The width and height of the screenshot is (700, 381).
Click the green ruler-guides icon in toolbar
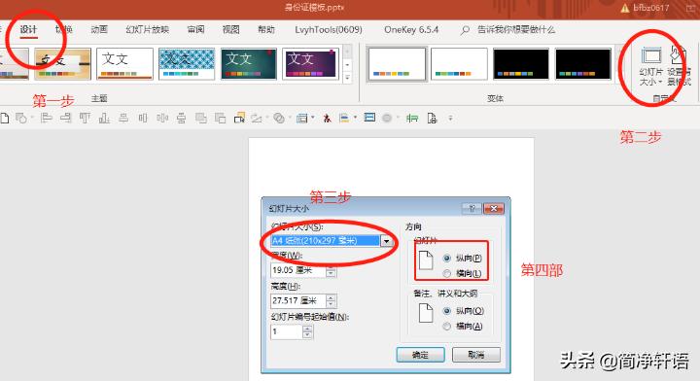coord(412,119)
